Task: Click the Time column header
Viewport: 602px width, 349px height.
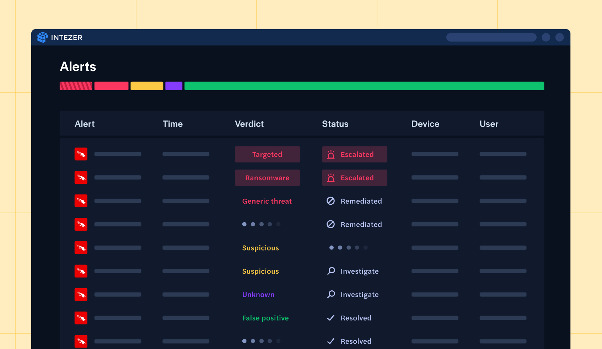Action: coord(173,124)
